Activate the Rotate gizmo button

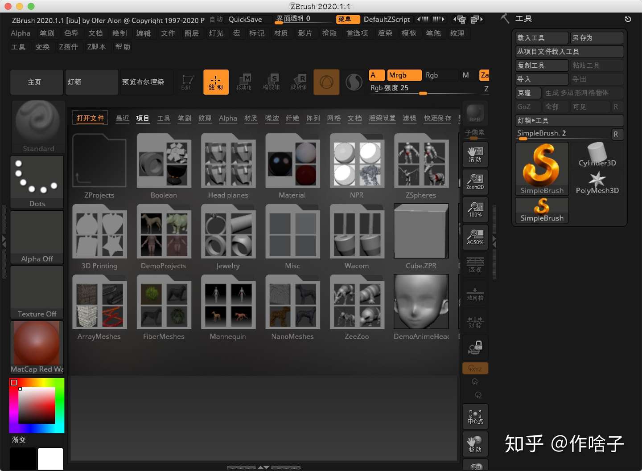pos(299,82)
